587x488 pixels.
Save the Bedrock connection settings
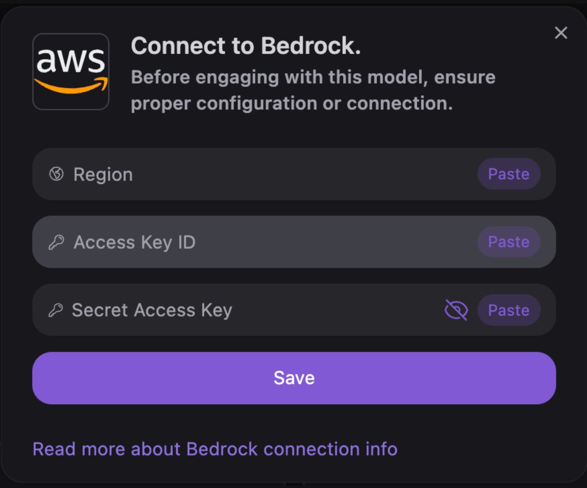pos(294,378)
